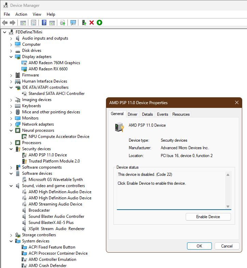Expand the Network adapters category
Screen dimensions: 247x268
click(11, 124)
